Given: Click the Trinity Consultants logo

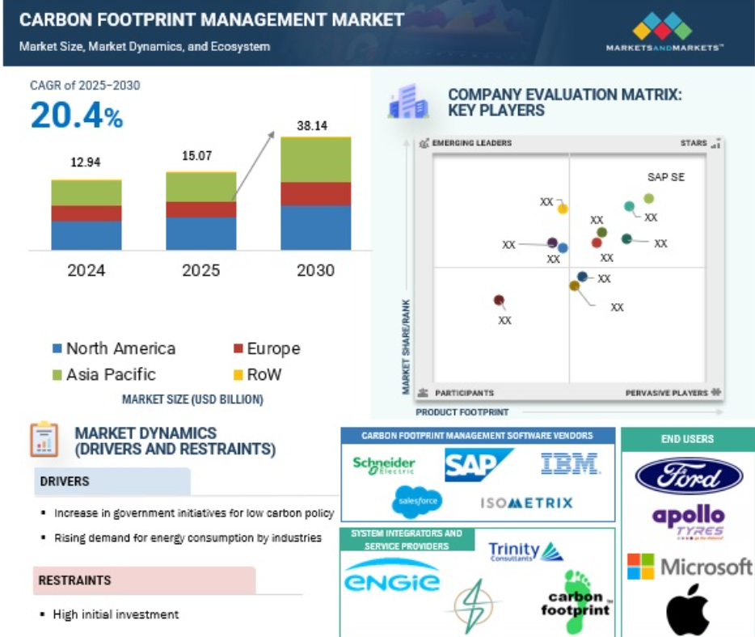Looking at the screenshot, I should [x=525, y=551].
